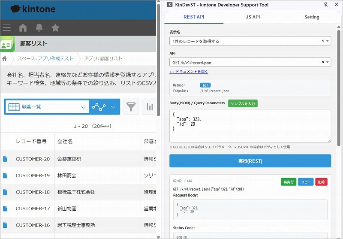Click the GET method badge
The width and height of the screenshot is (343, 239).
[205, 85]
